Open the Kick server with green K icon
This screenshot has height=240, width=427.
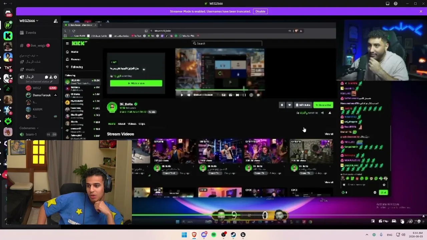[x=8, y=35]
